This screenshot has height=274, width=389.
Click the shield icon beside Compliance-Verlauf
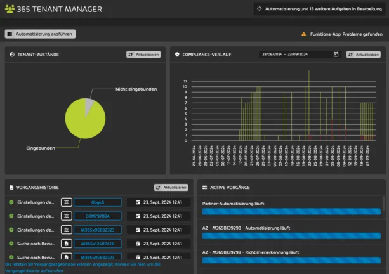pyautogui.click(x=178, y=55)
